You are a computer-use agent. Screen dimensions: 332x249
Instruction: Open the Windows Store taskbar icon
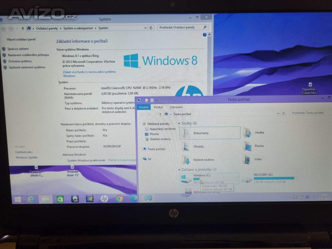click(x=60, y=199)
